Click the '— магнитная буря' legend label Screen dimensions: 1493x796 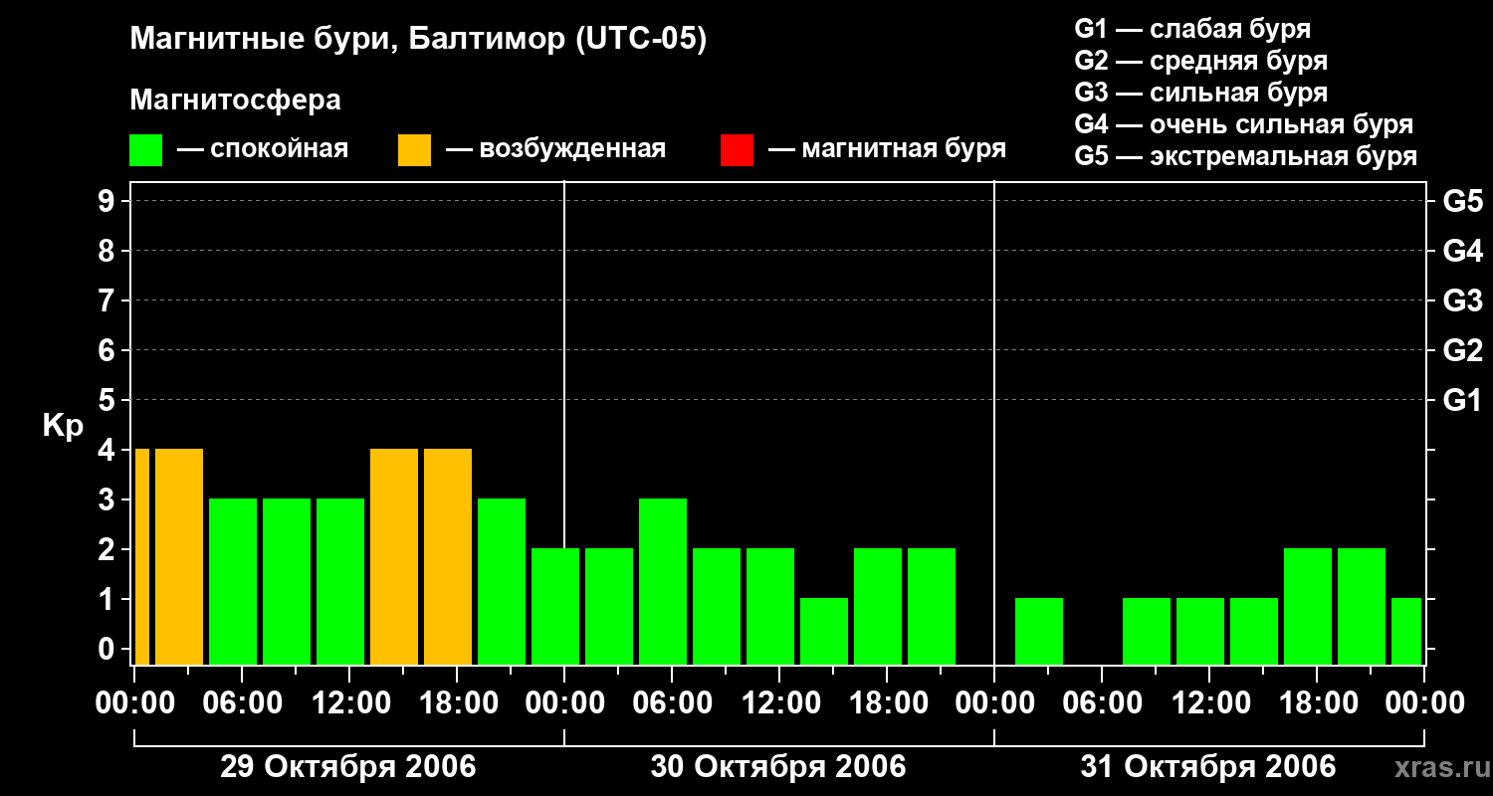pyautogui.click(x=887, y=149)
